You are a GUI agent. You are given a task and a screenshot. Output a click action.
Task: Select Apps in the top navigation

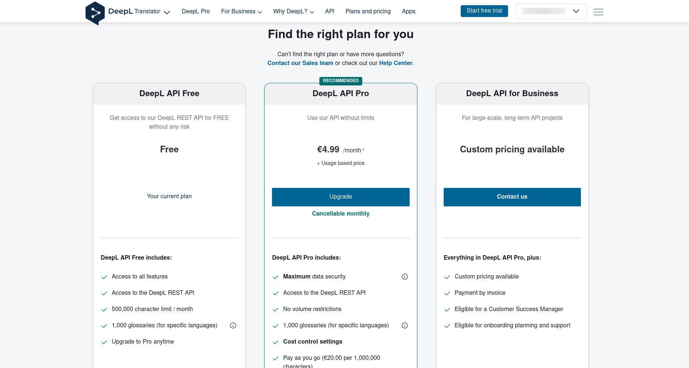pyautogui.click(x=409, y=11)
